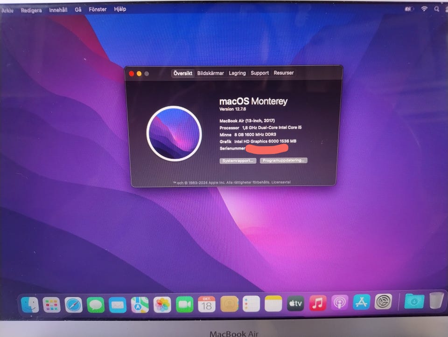Open the Arkiv menu
Screen dimensions: 448x337
click(7, 11)
